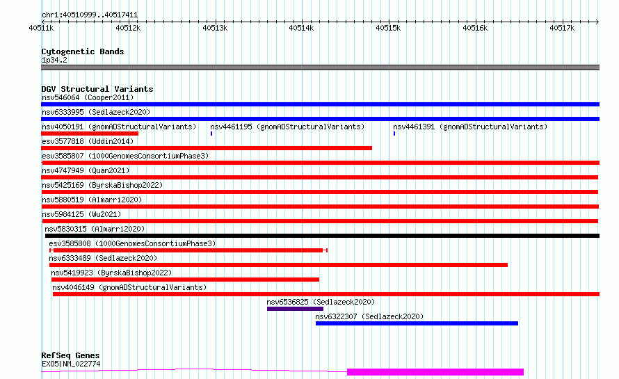
Task: Select the nsv4046149 gnomAD red bar
Action: pos(326,294)
